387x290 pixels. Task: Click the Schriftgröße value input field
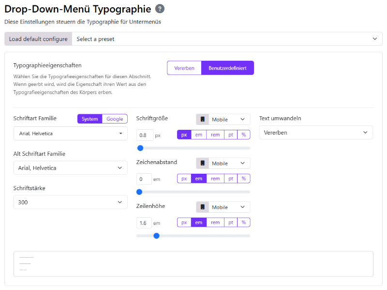click(x=145, y=136)
